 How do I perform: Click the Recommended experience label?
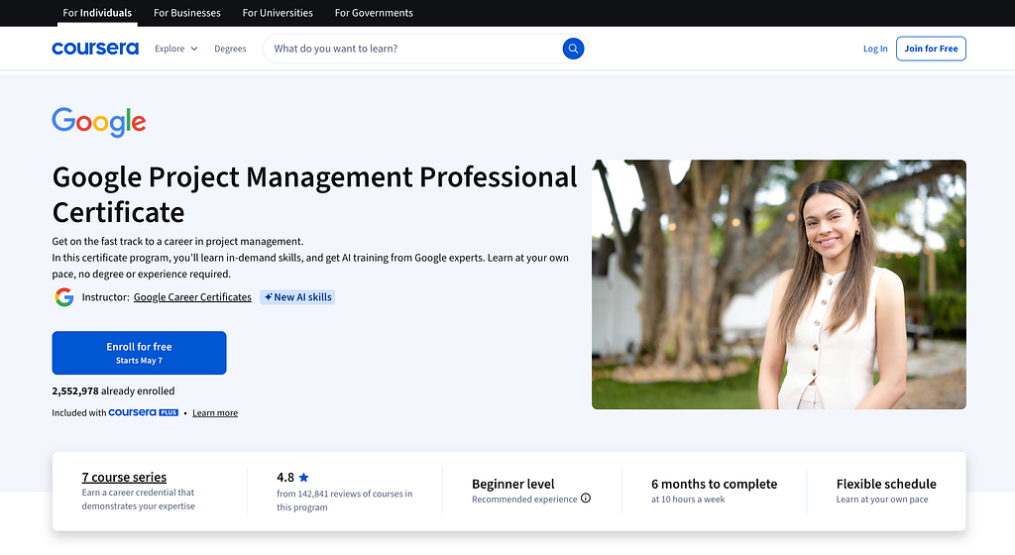coord(524,499)
